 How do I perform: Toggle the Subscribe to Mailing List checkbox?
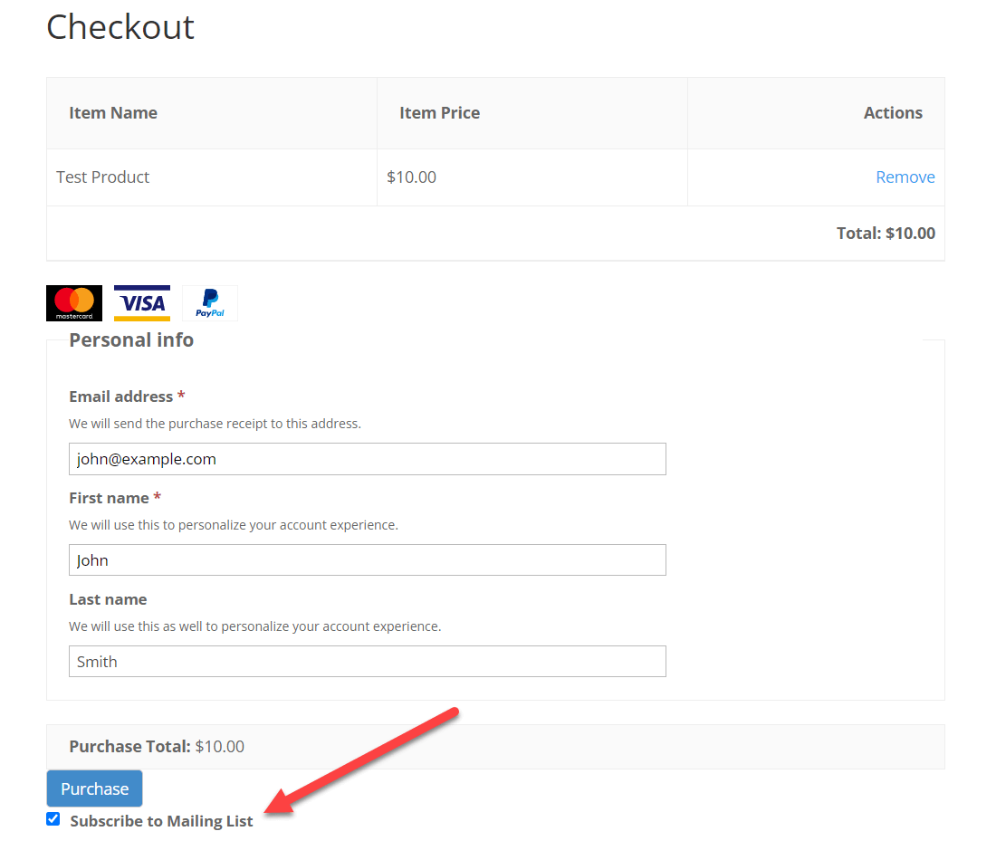tap(53, 819)
